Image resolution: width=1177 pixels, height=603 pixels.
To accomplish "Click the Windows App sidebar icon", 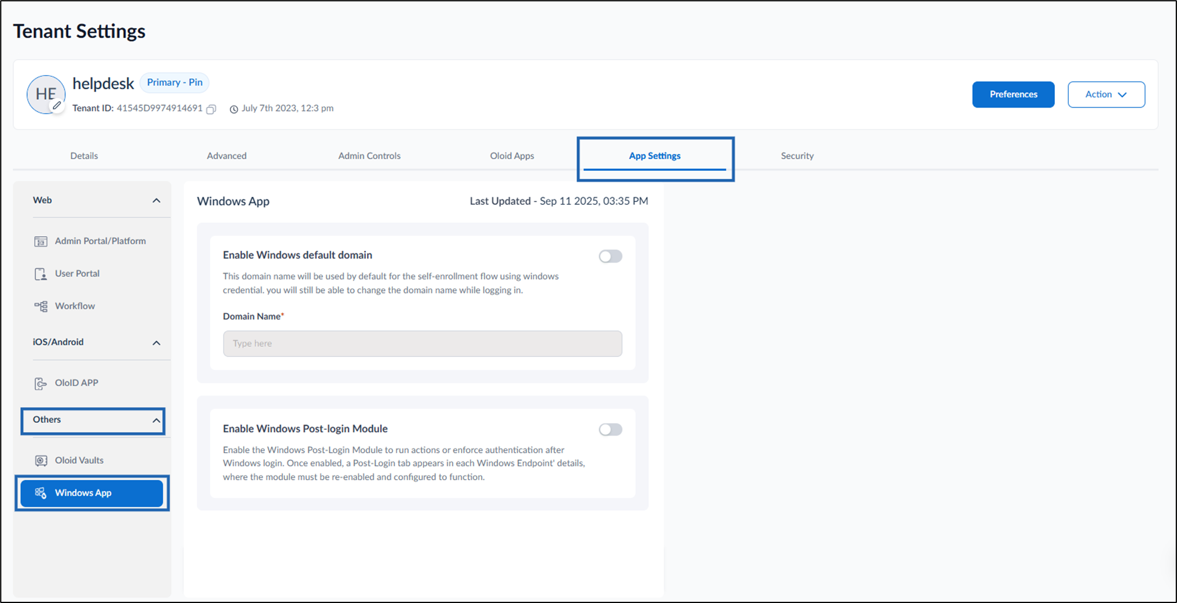I will pyautogui.click(x=41, y=493).
